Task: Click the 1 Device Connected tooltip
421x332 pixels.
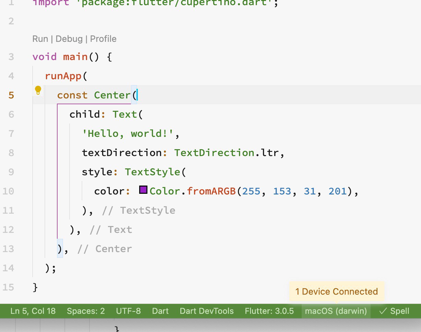Action: pos(337,292)
